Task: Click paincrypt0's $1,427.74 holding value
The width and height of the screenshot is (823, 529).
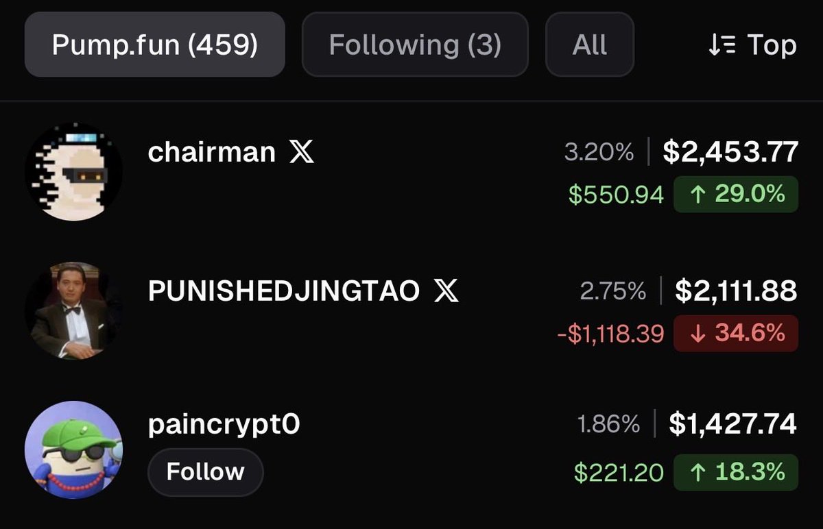Action: pos(733,423)
